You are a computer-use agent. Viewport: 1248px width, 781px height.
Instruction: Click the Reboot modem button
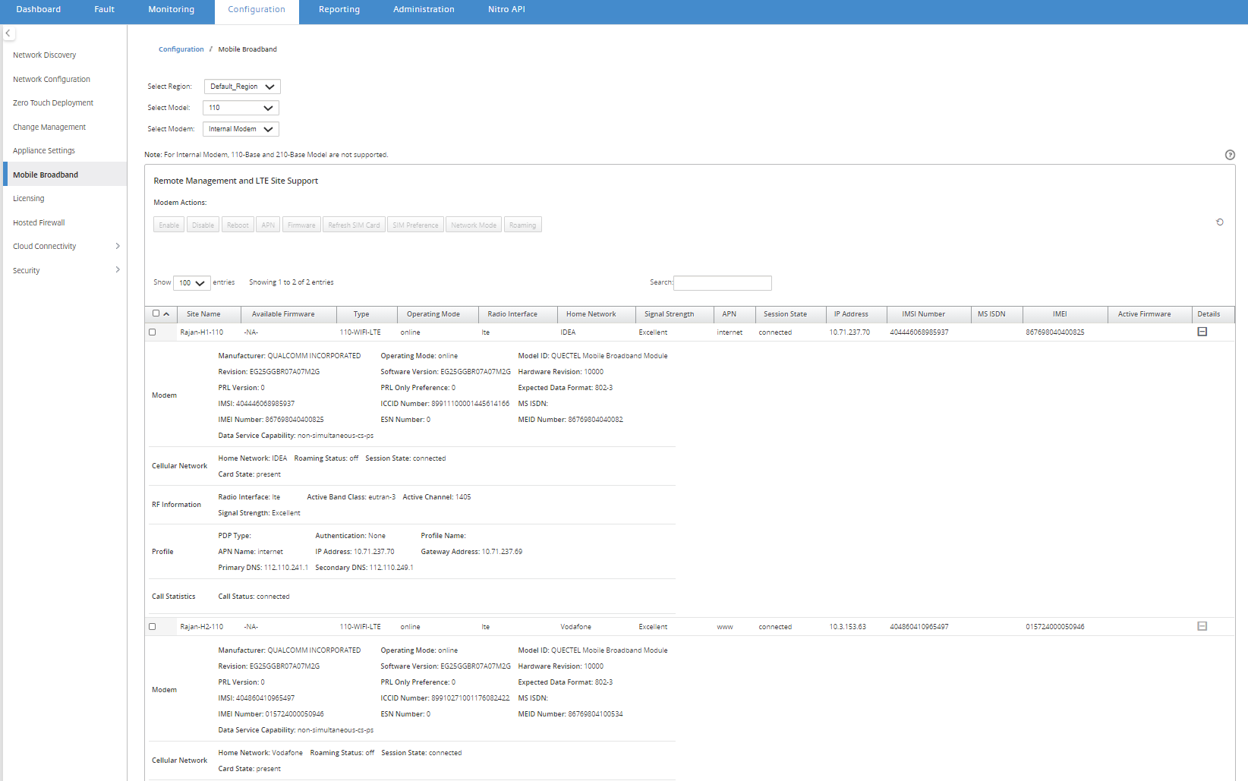pos(238,225)
